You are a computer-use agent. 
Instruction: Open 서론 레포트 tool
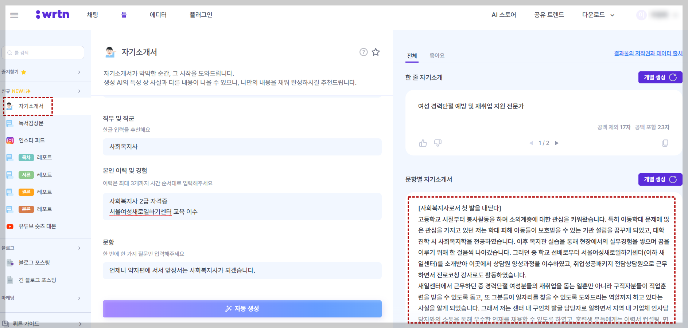pos(35,175)
